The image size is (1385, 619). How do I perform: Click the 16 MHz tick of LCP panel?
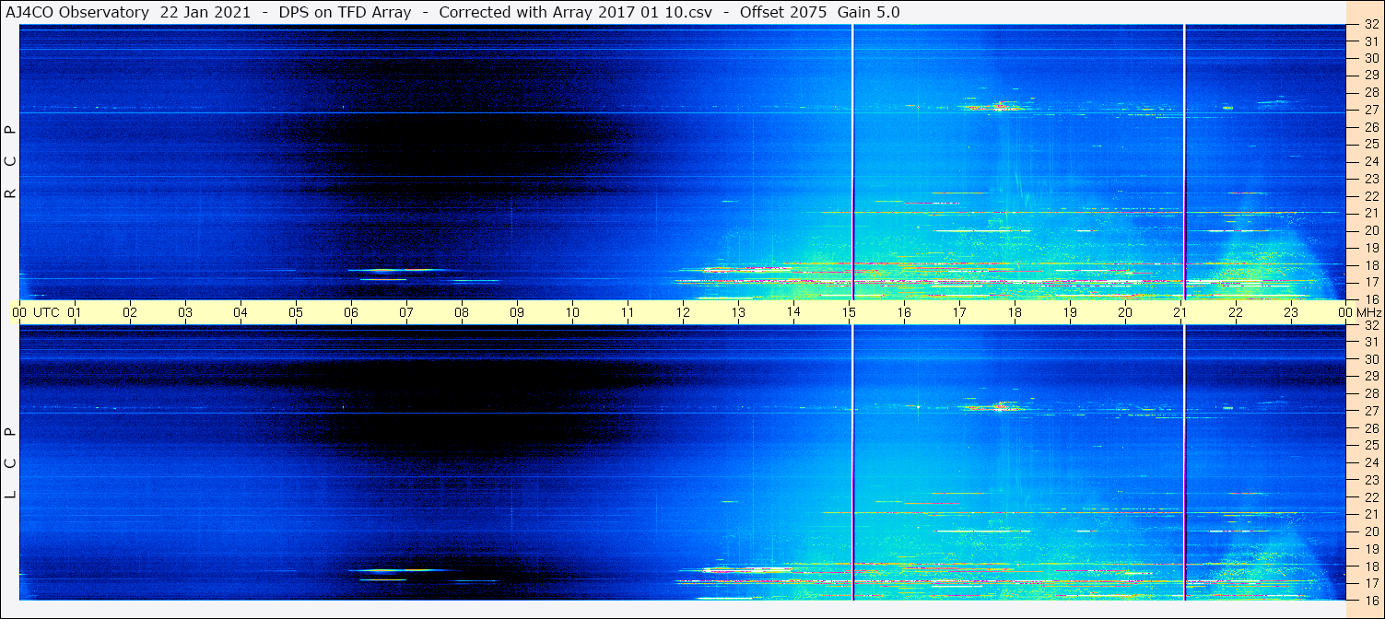1370,600
